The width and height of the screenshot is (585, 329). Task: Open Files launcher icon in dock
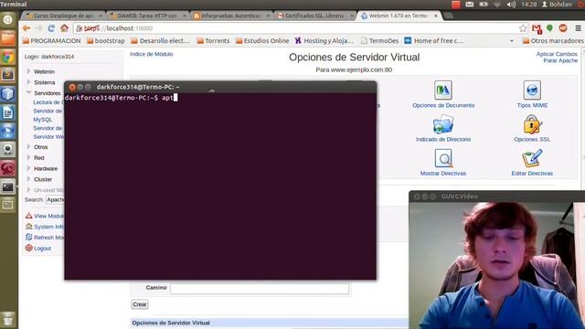[x=8, y=38]
